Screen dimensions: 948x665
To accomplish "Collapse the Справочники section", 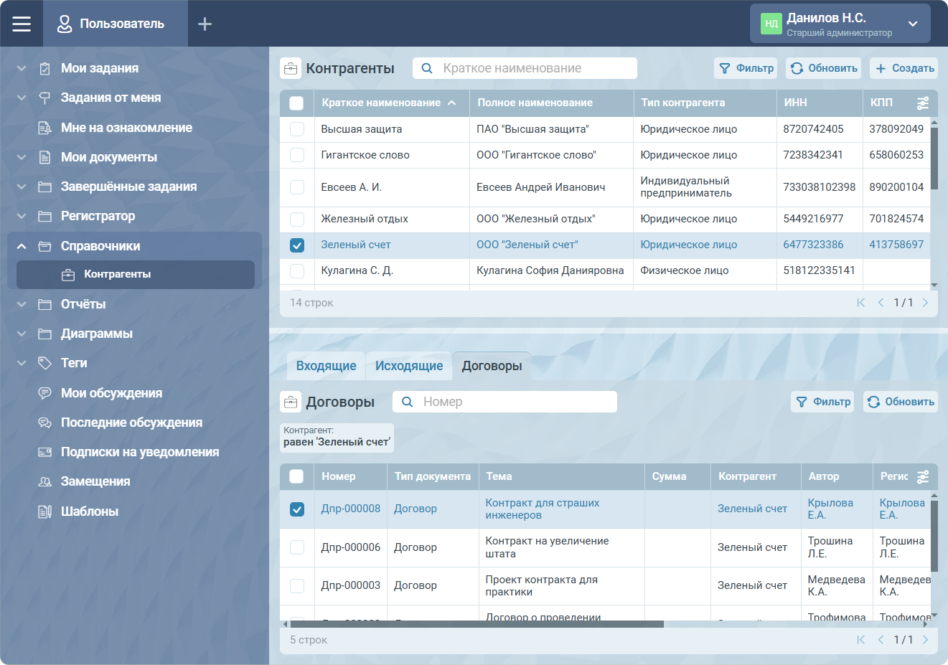I will (22, 246).
